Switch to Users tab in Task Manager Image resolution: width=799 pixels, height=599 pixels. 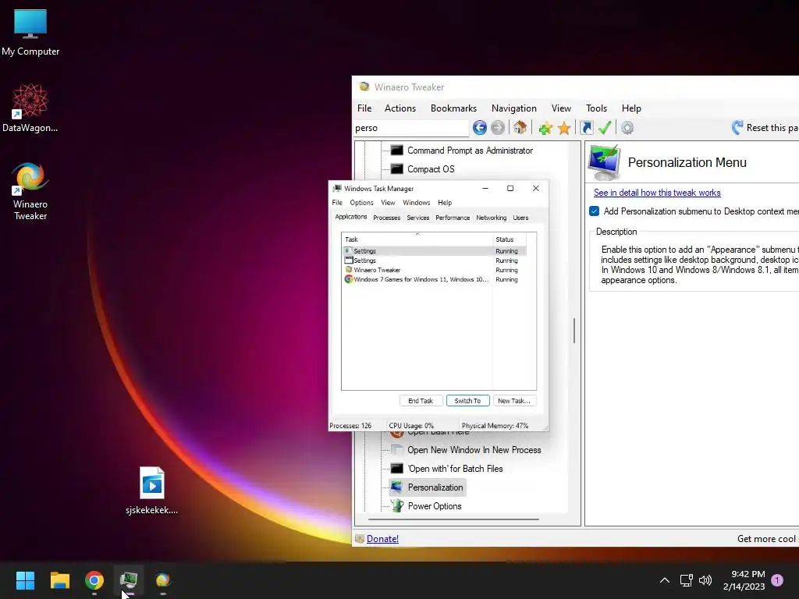pos(520,218)
